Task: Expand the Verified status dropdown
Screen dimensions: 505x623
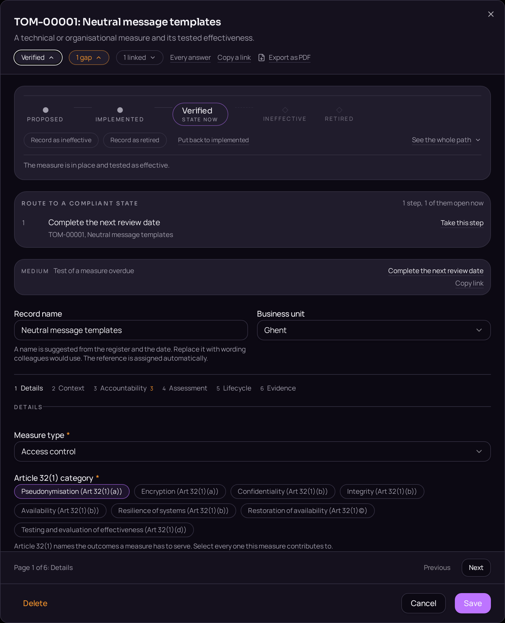Action: [38, 58]
